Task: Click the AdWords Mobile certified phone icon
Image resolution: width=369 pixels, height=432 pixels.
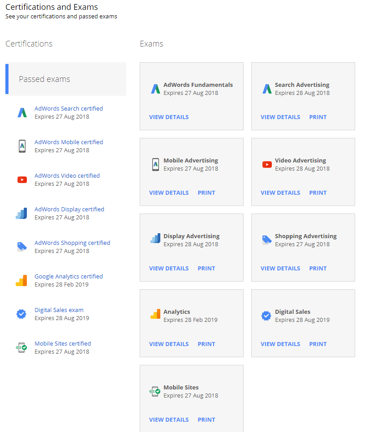Action: point(22,146)
